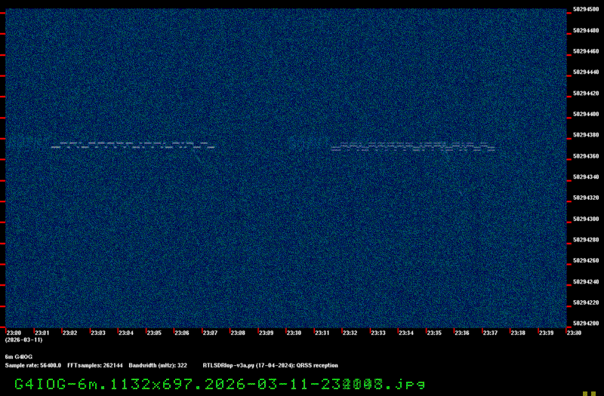This screenshot has height=396, width=604.
Task: Click the 23:12 time label
Action: [350, 333]
